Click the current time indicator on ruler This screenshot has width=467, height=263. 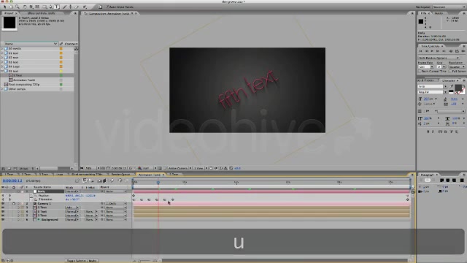click(x=158, y=182)
